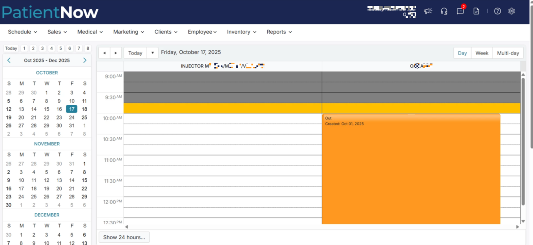The height and width of the screenshot is (245, 533).
Task: Open the Clients menu
Action: coord(166,32)
